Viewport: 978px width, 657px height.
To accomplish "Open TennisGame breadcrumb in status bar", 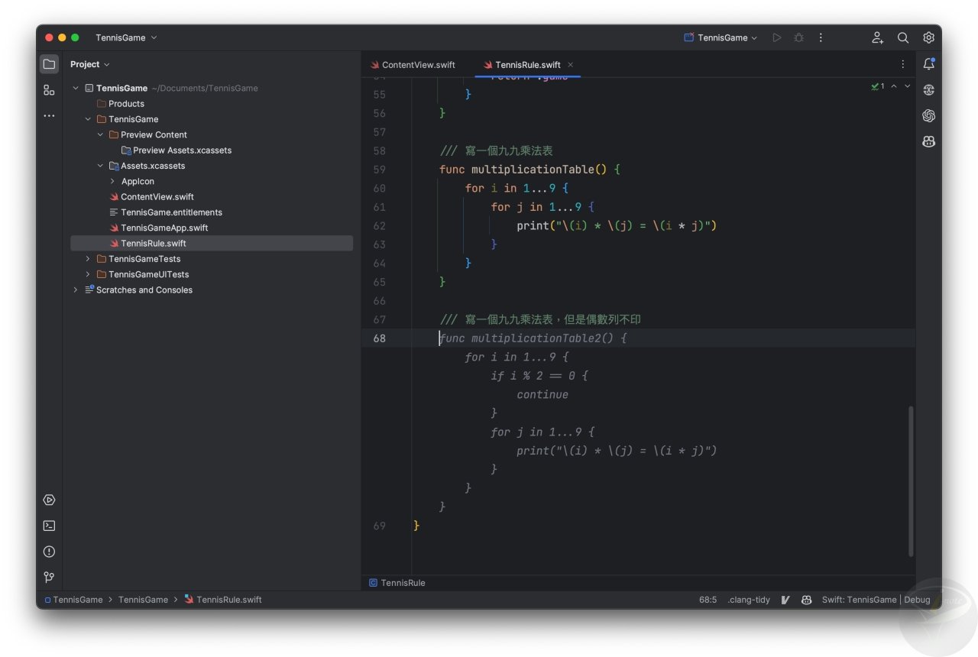I will point(78,600).
